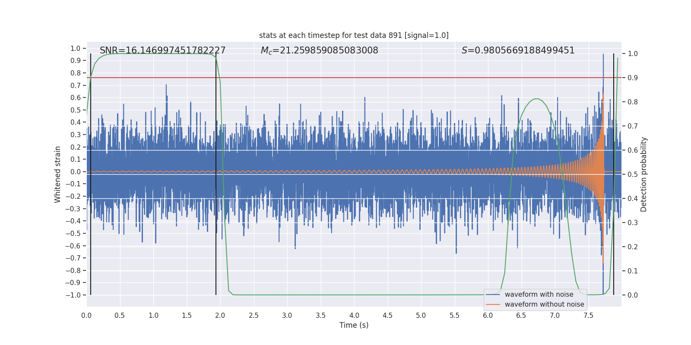
Task: Click the 0.9 tick on the detection probability axis
Action: tap(633, 78)
